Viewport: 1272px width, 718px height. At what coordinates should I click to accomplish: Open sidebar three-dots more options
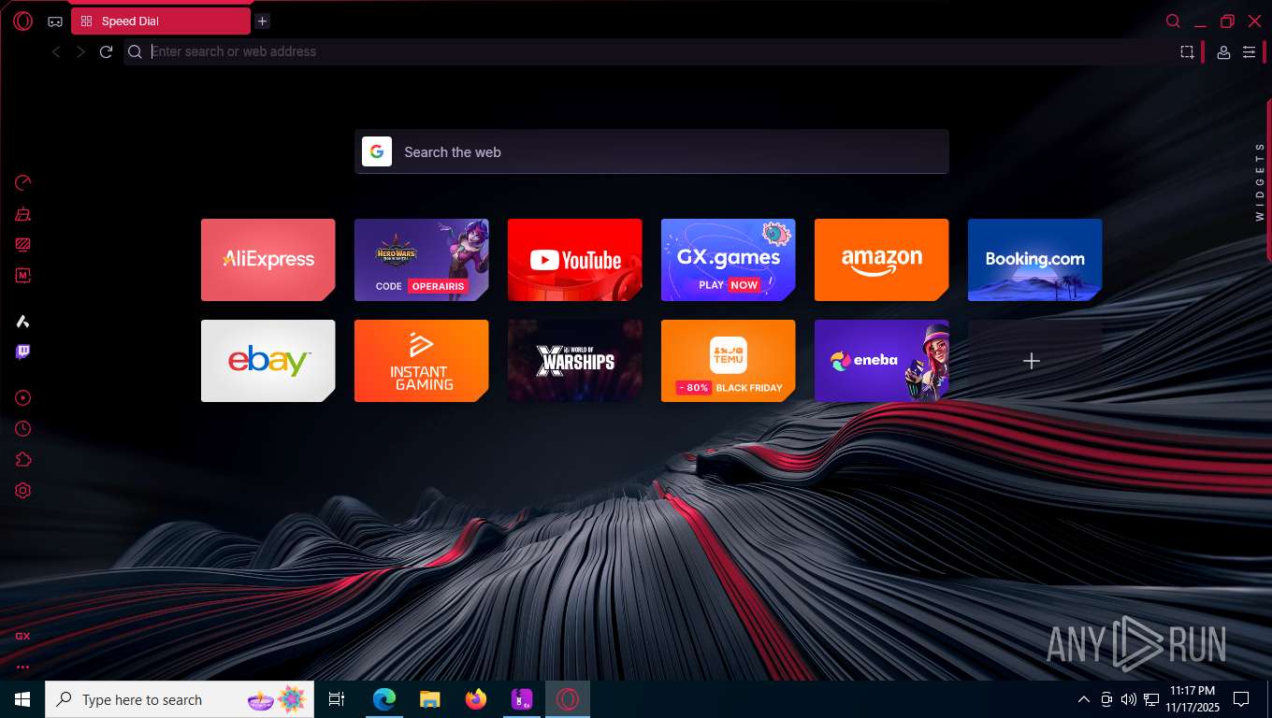point(22,668)
